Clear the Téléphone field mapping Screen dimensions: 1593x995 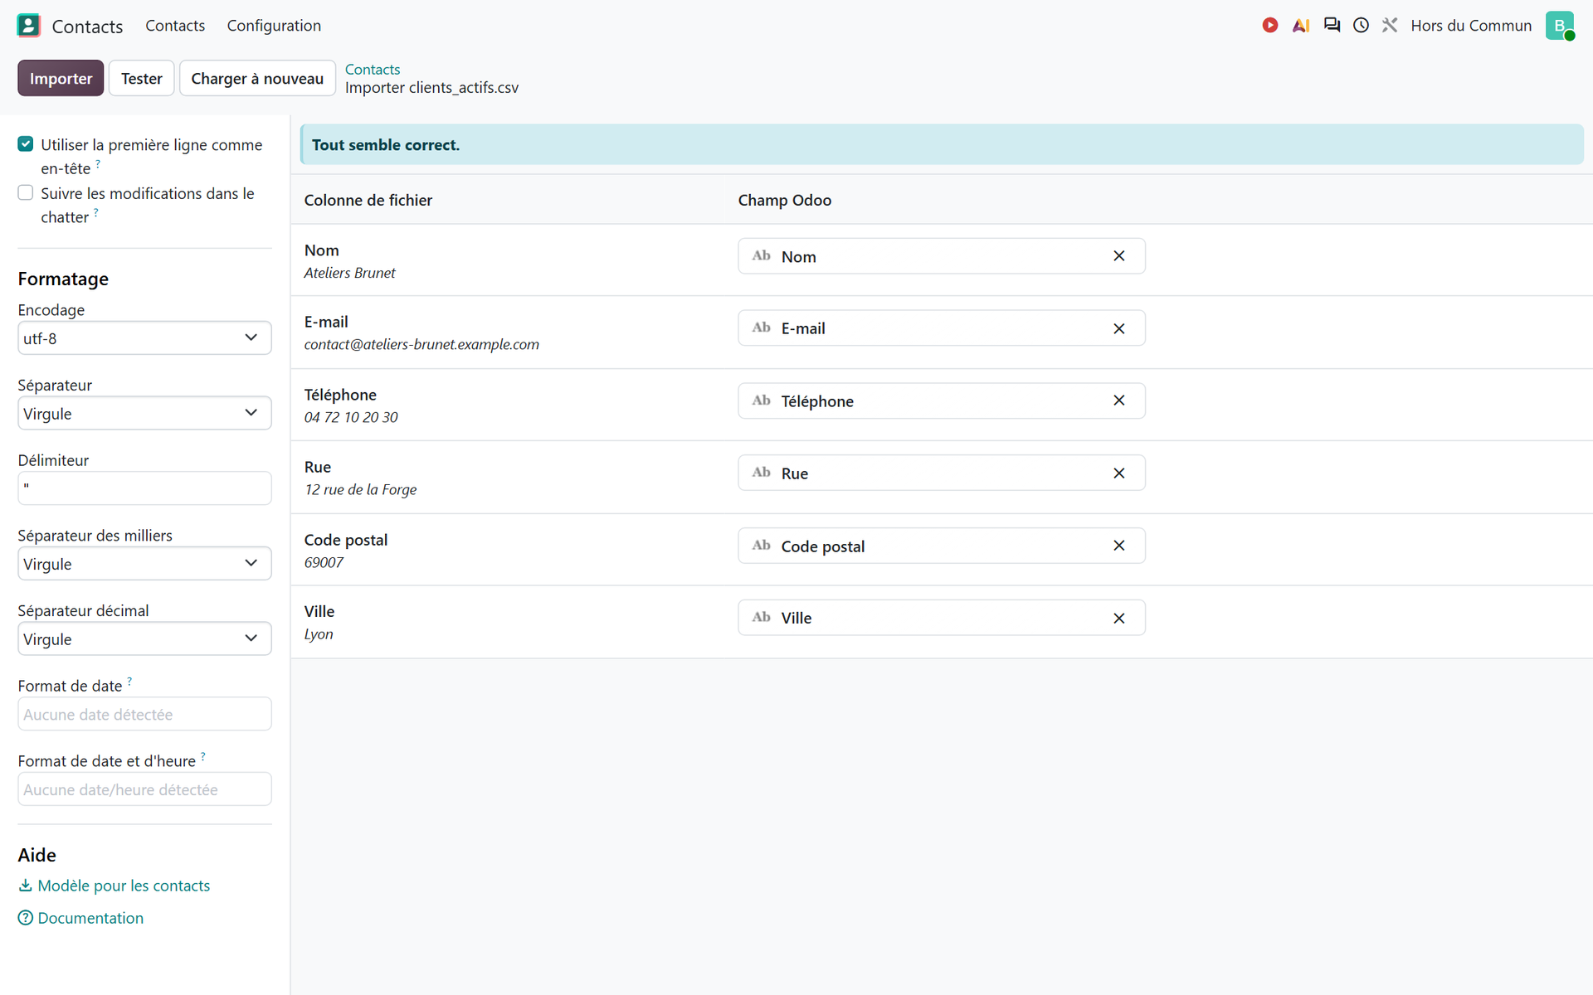(1118, 400)
